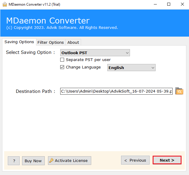The width and height of the screenshot is (189, 175).
Task: Click the folder browse icon for destination
Action: pos(179,91)
